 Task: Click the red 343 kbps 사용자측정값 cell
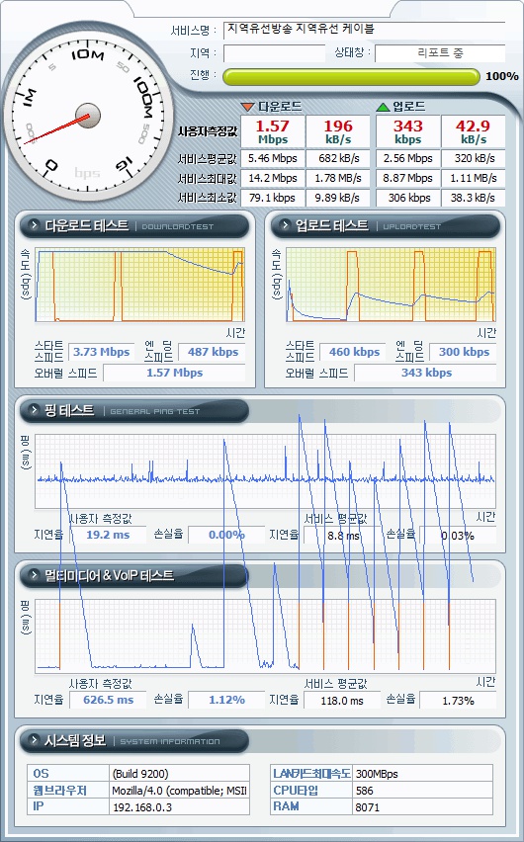coord(408,131)
